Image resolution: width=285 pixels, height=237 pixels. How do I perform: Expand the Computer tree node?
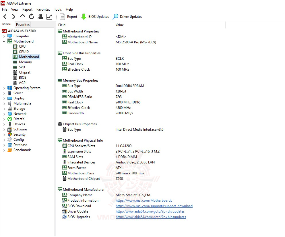coord(4,36)
